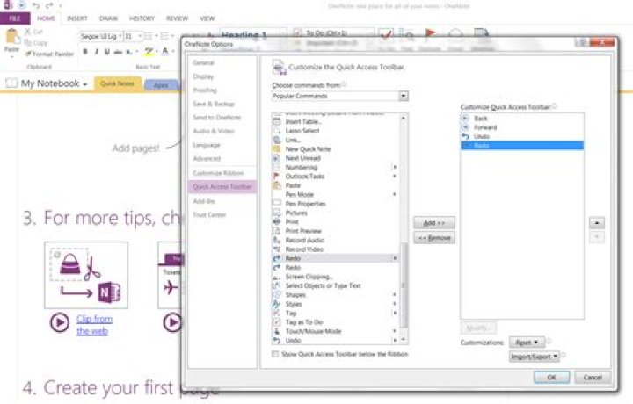Expand the Shapes command submenu arrow
Viewport: 633px width, 404px height.
coord(395,295)
